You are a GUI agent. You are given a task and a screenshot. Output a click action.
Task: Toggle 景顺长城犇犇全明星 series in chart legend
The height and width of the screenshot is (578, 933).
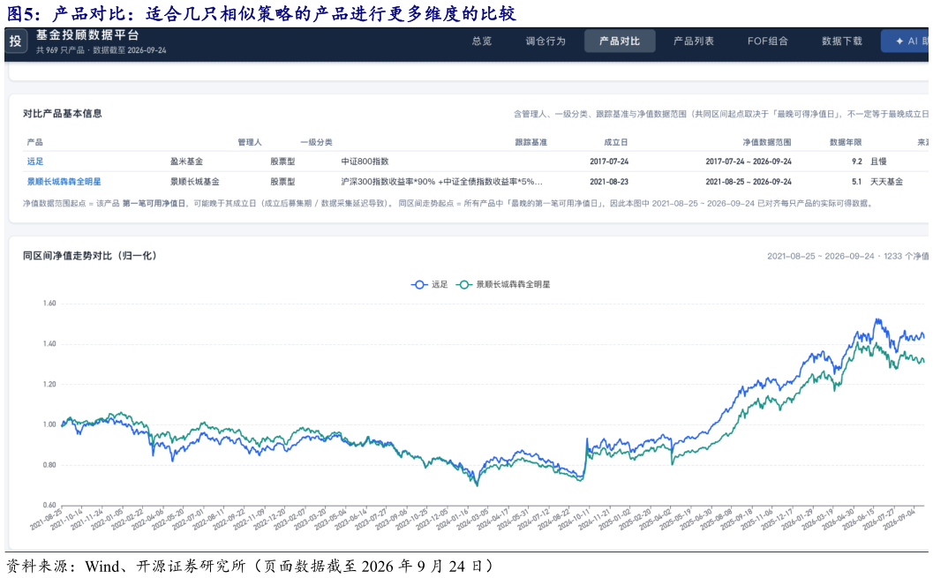[503, 284]
